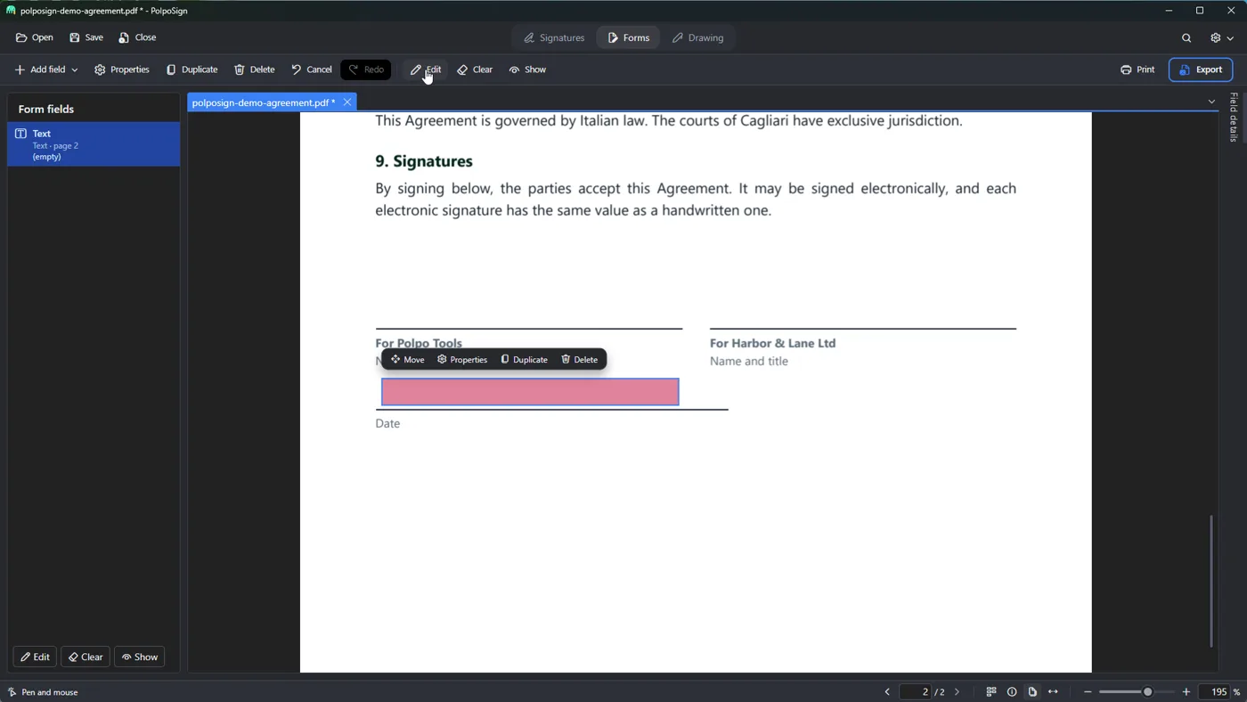
Task: Go to the next page
Action: click(958, 692)
